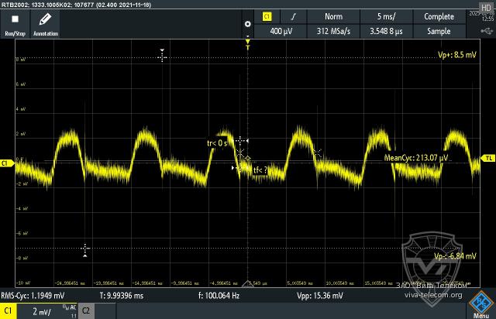
Task: Select the yellow trigger position T marker
Action: 248,44
